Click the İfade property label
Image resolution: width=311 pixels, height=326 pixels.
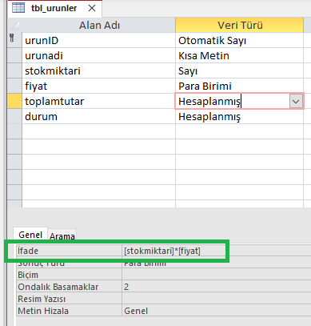click(70, 251)
